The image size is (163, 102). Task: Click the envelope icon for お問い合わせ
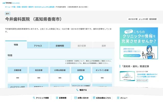(76, 98)
